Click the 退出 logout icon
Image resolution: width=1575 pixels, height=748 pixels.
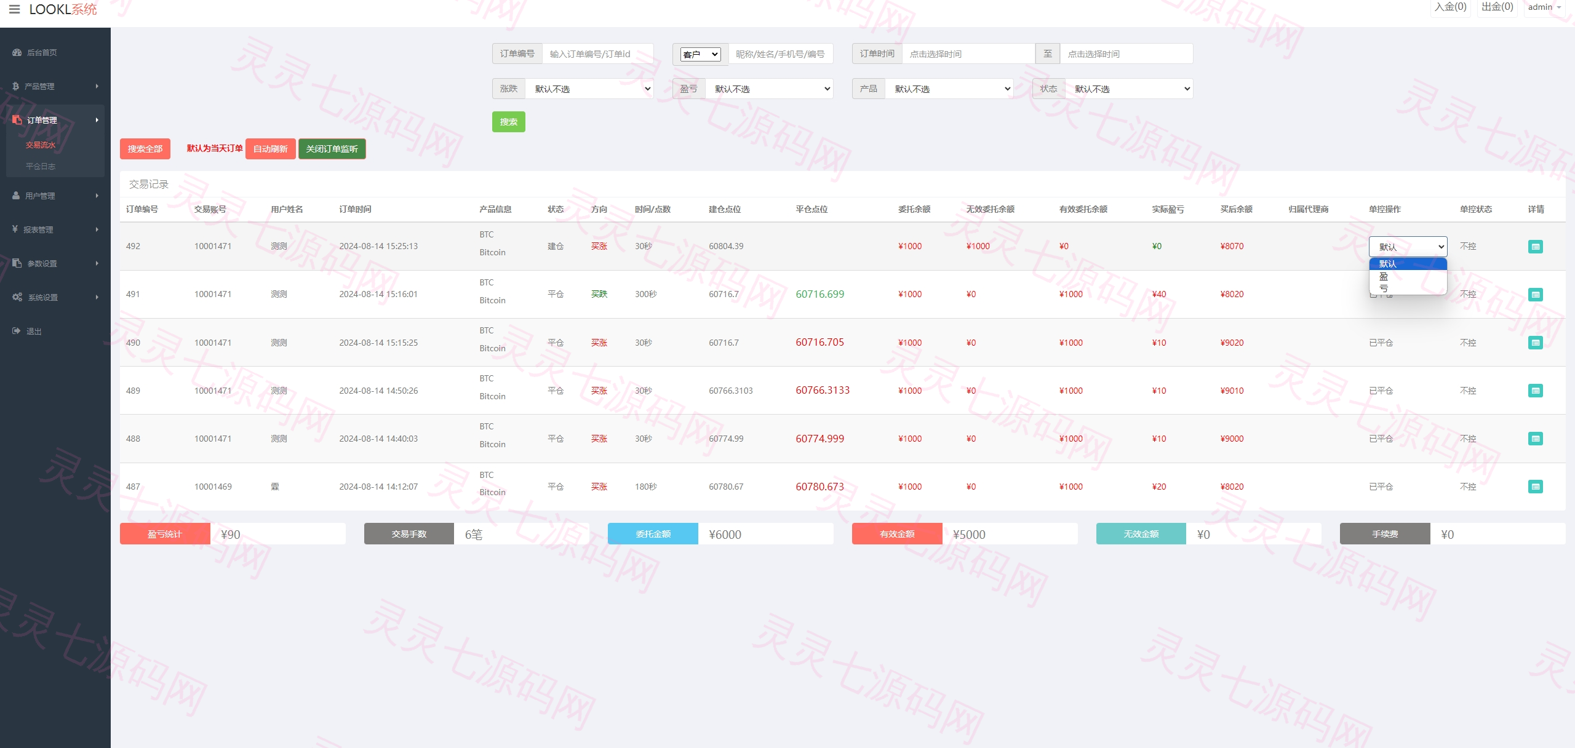(x=17, y=331)
